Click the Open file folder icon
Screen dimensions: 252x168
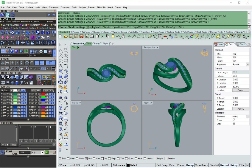(66, 36)
